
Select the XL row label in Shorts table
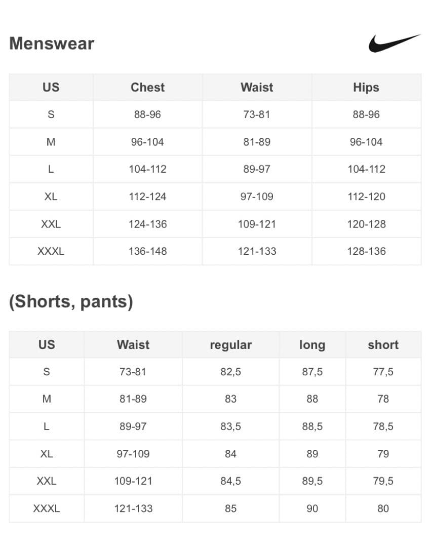[47, 454]
